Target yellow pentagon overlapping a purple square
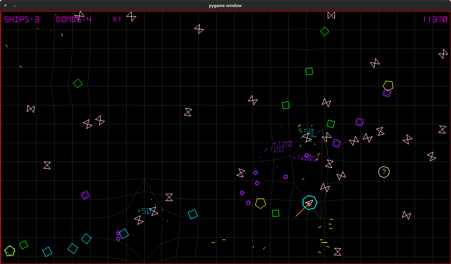 (388, 85)
